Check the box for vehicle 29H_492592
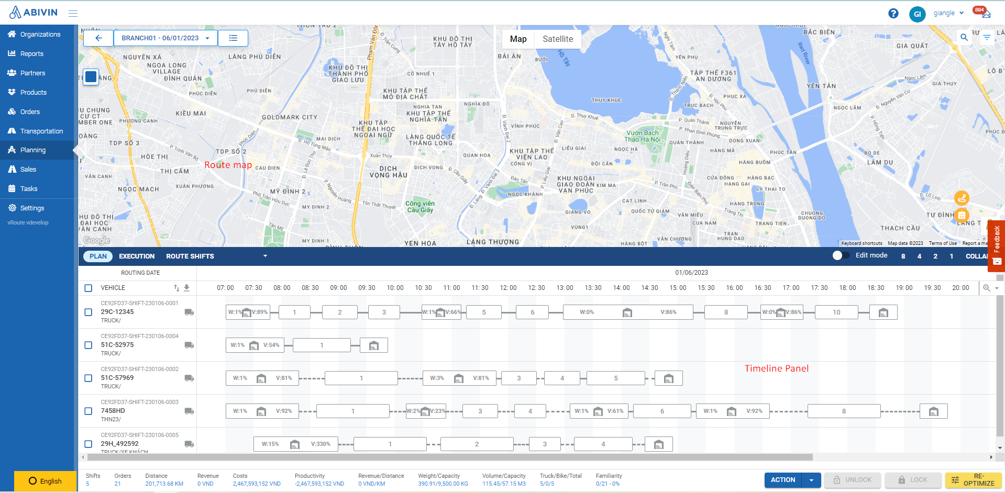The width and height of the screenshot is (1005, 493). [89, 444]
